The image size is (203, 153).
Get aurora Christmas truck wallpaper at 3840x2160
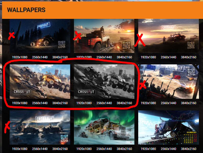[x=124, y=149]
